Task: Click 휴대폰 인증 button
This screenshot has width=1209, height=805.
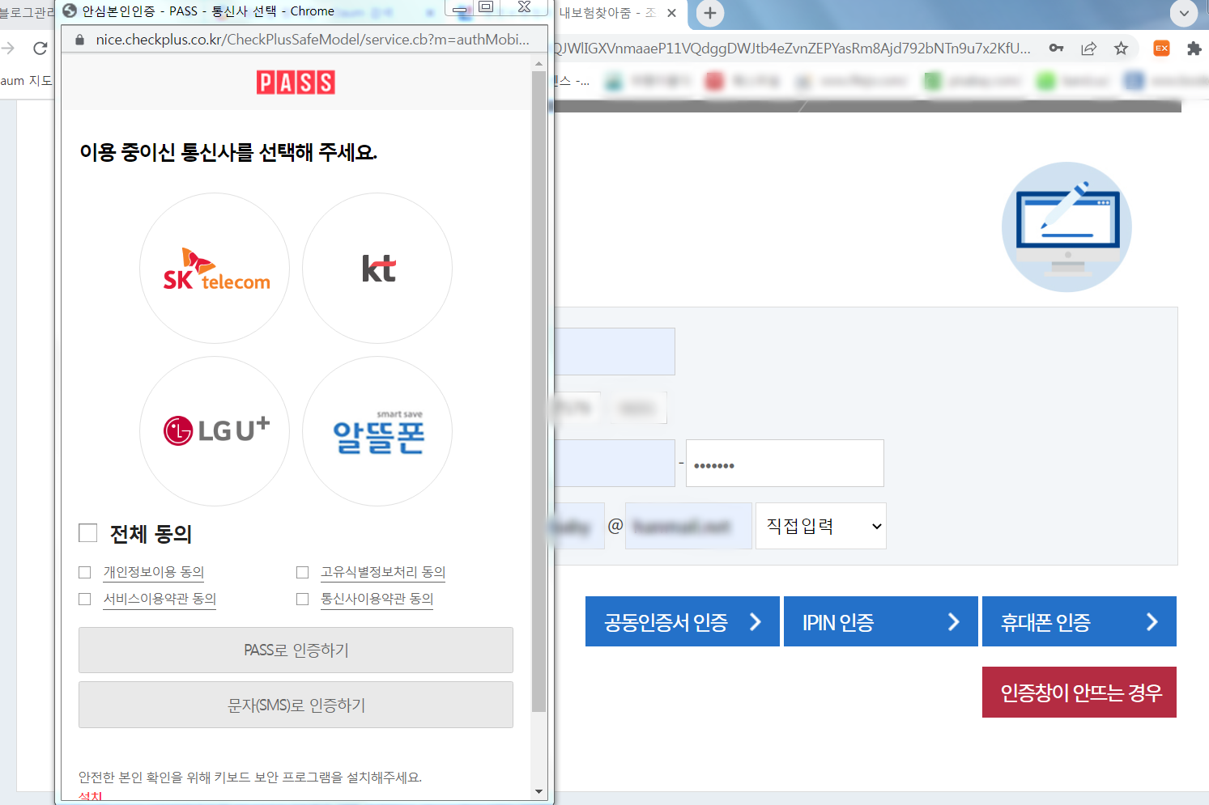Action: coord(1079,621)
